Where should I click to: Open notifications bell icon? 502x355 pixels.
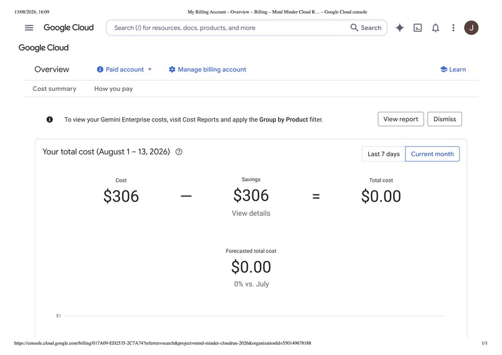[x=435, y=28]
